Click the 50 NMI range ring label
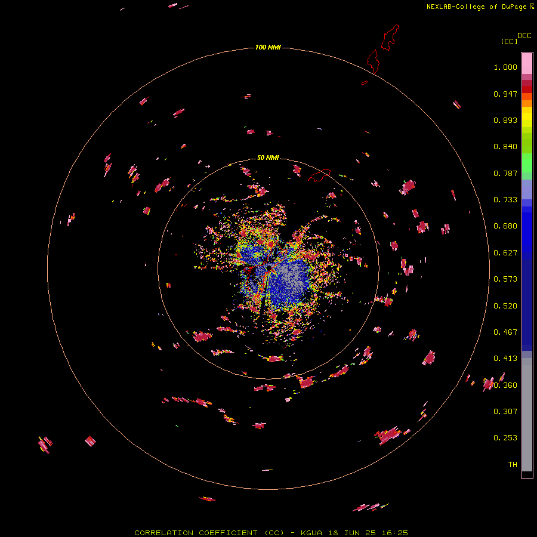The width and height of the screenshot is (537, 537). (x=268, y=158)
